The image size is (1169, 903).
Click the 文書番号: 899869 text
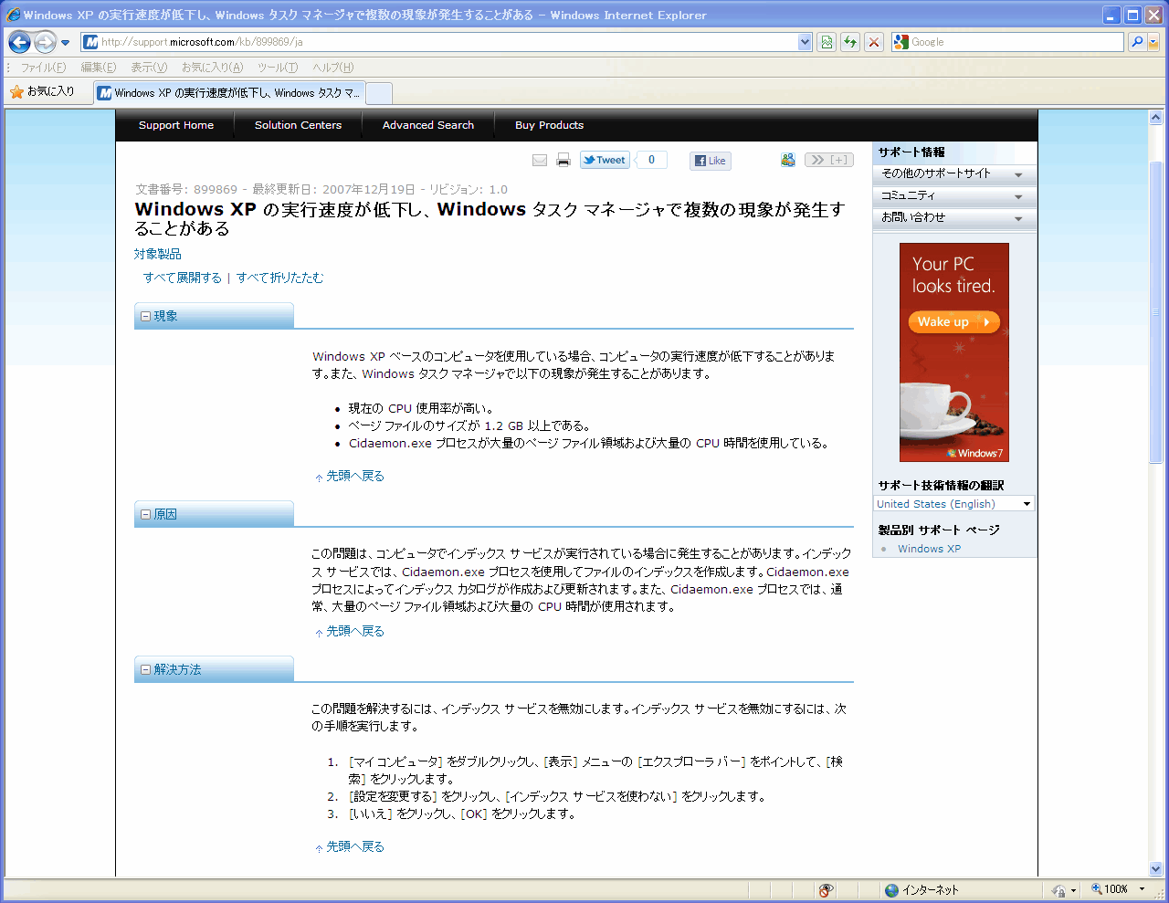point(186,190)
